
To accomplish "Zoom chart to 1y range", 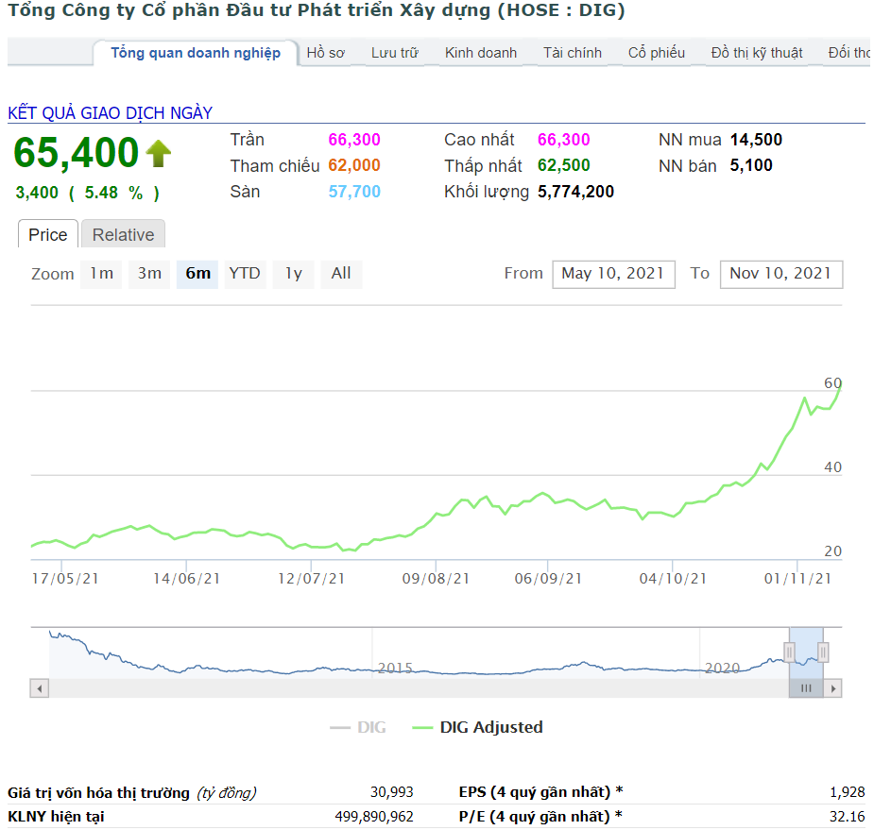I will point(294,274).
